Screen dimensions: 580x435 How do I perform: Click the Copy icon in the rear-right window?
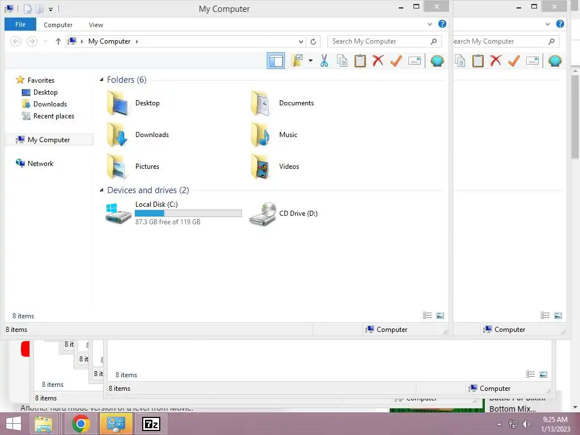[460, 61]
